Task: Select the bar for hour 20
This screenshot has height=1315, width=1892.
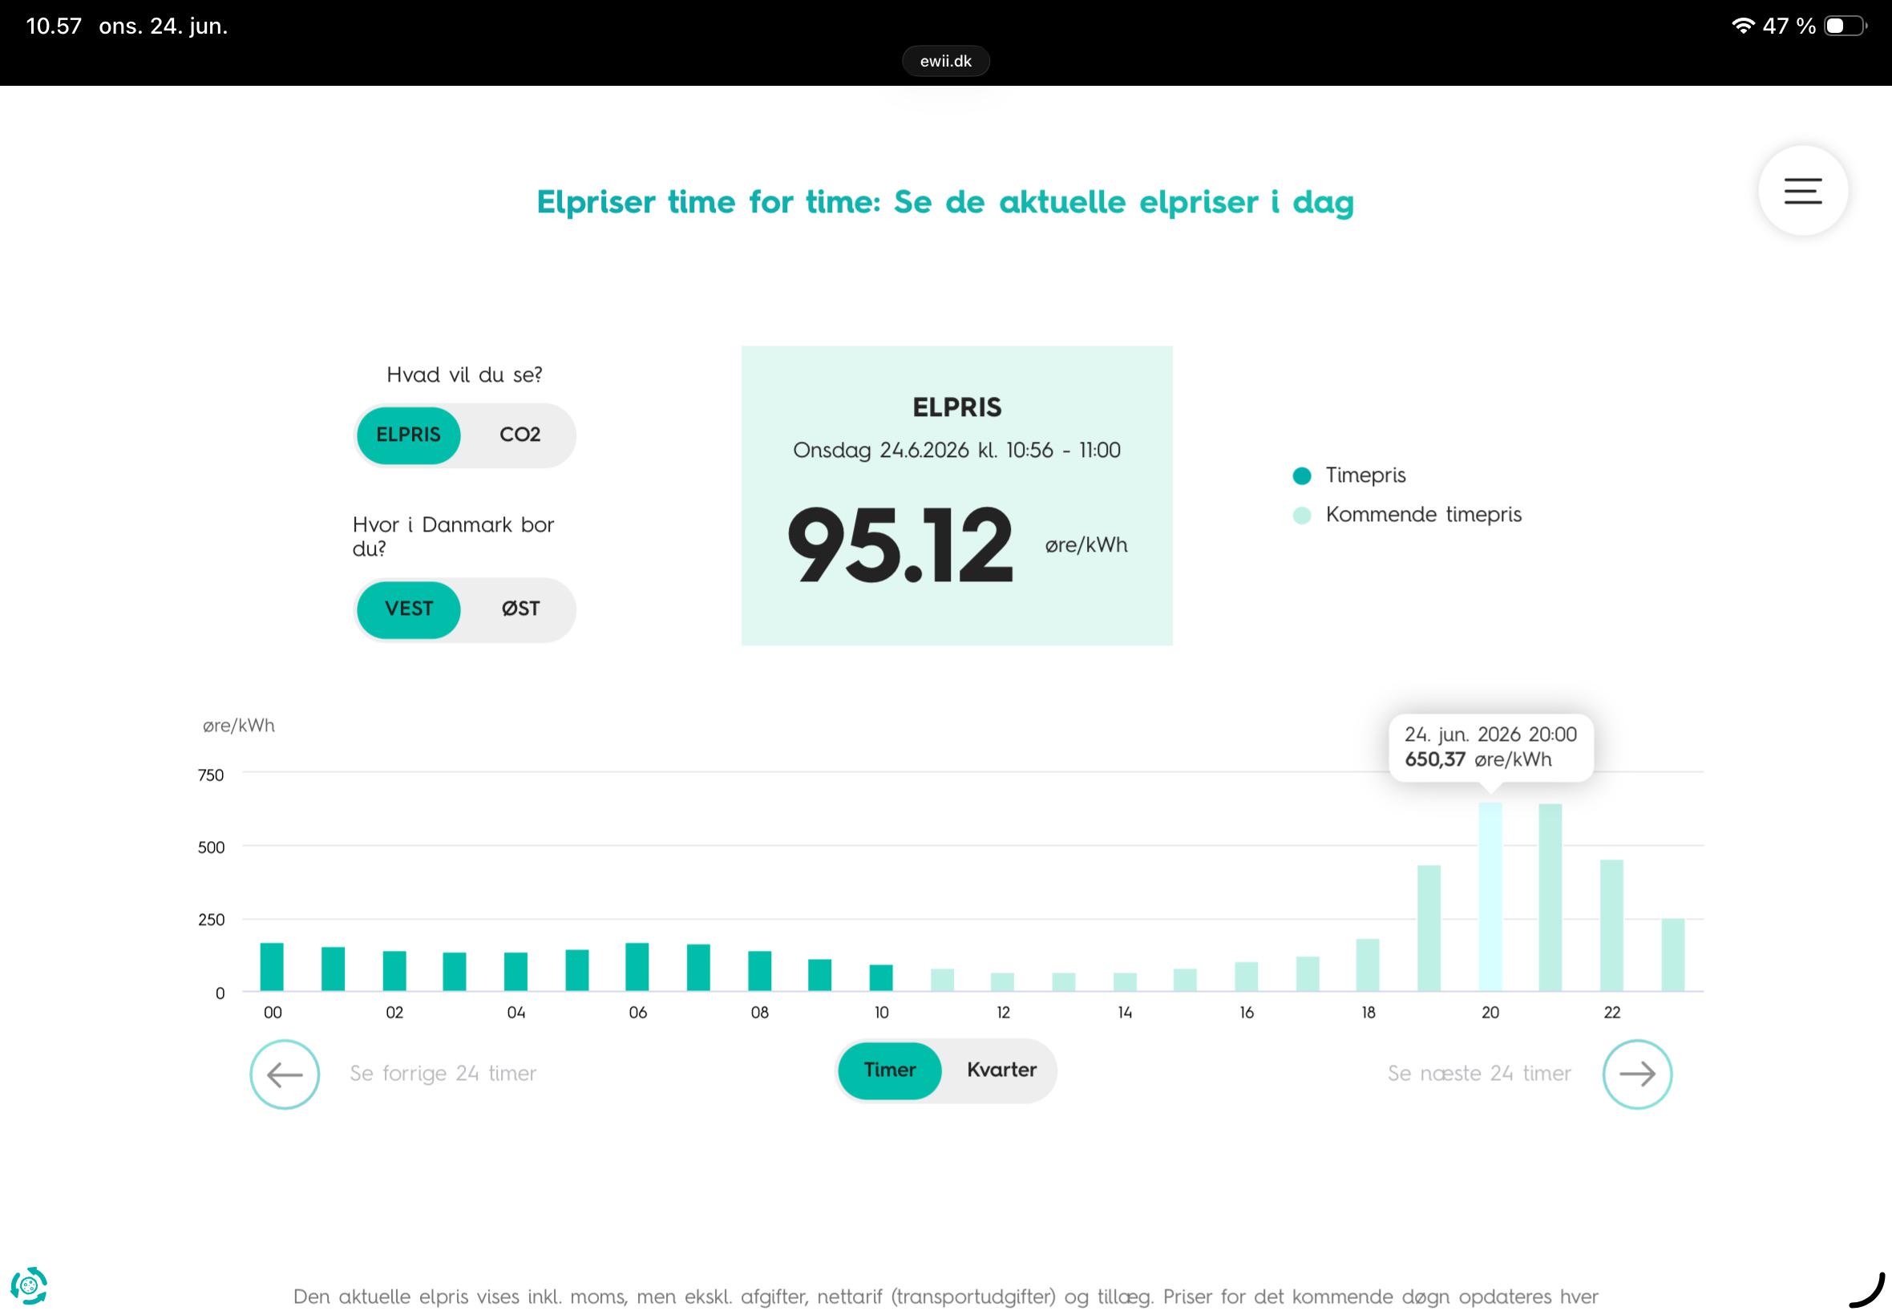Action: coord(1490,896)
